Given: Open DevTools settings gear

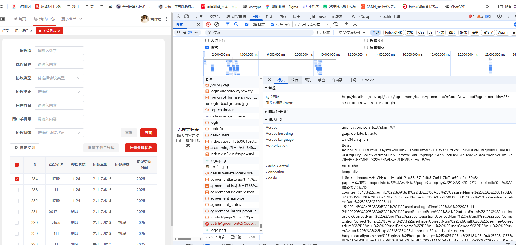Looking at the screenshot, I should click(x=500, y=16).
